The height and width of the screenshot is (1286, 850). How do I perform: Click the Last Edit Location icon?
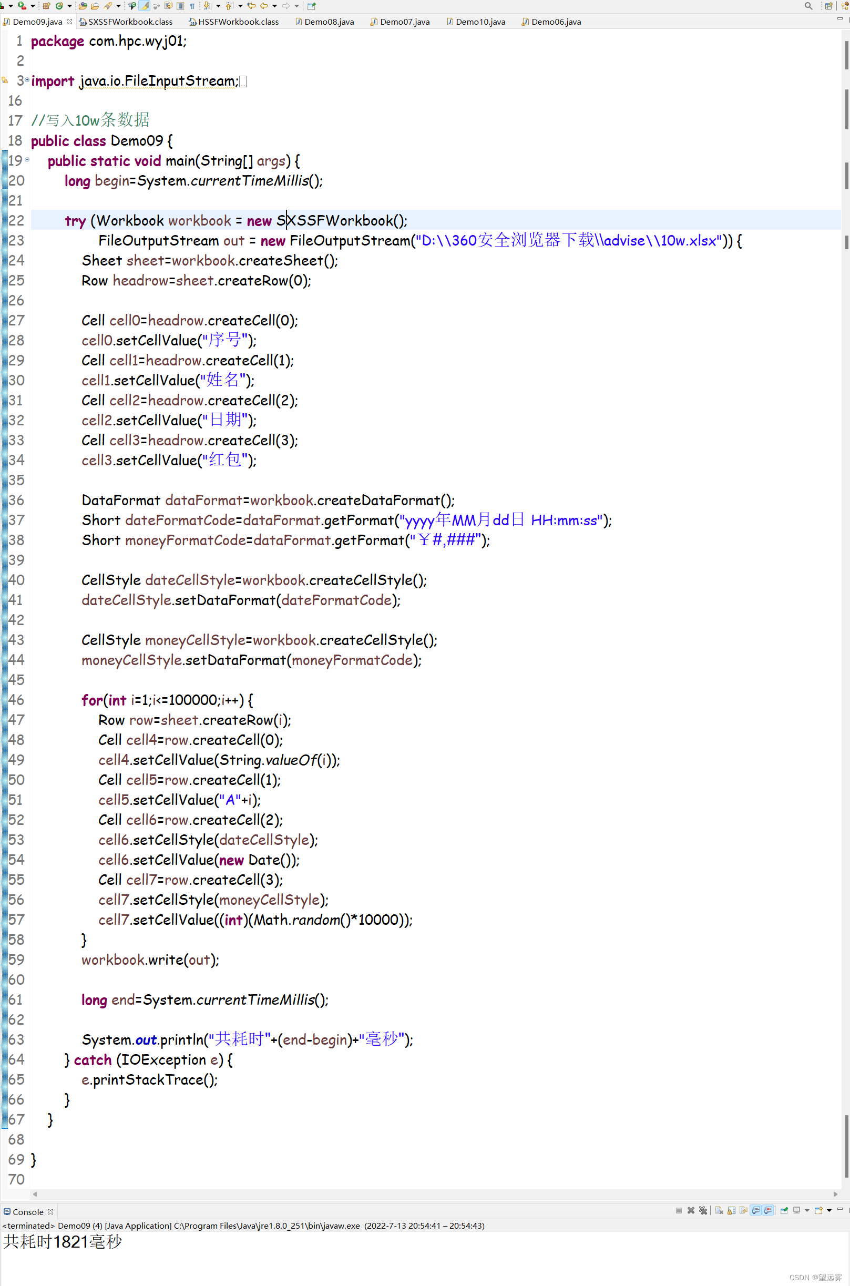tap(251, 6)
